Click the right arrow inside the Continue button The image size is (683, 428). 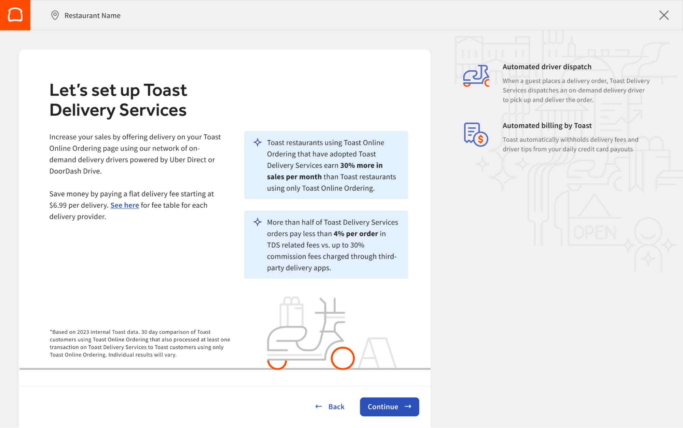(x=409, y=406)
